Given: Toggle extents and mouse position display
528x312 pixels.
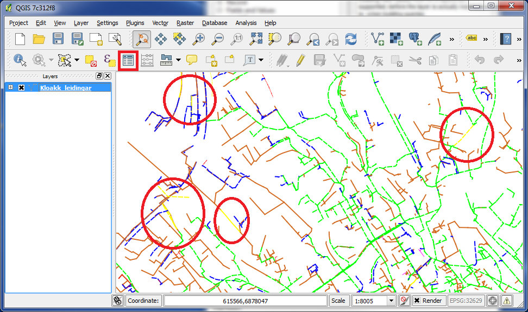Looking at the screenshot, I should pos(117,300).
